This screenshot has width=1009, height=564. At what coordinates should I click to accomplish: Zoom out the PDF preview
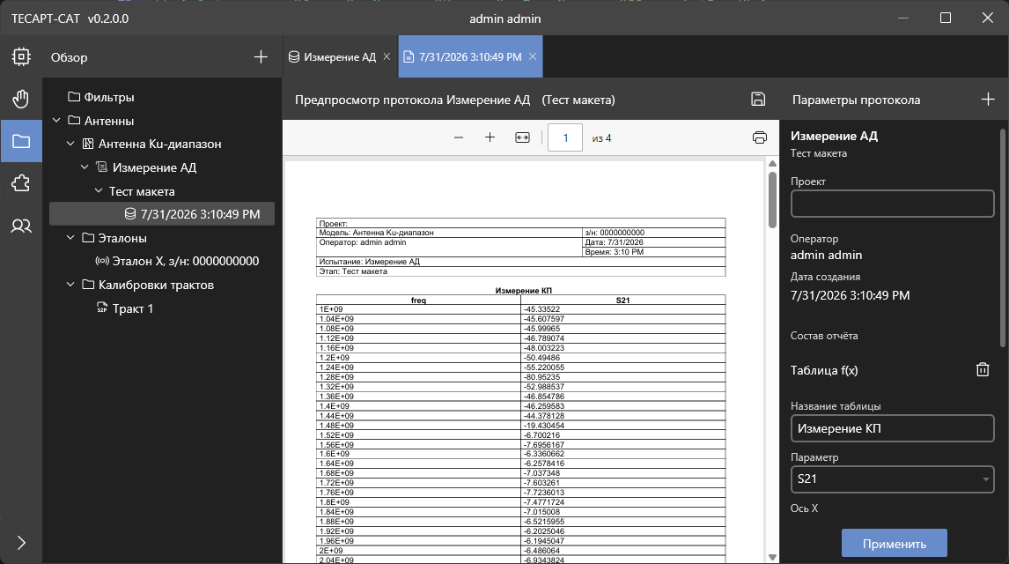[458, 137]
